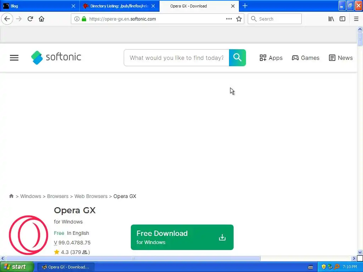The image size is (363, 272).
Task: Click the green "Free" license label
Action: click(x=59, y=233)
